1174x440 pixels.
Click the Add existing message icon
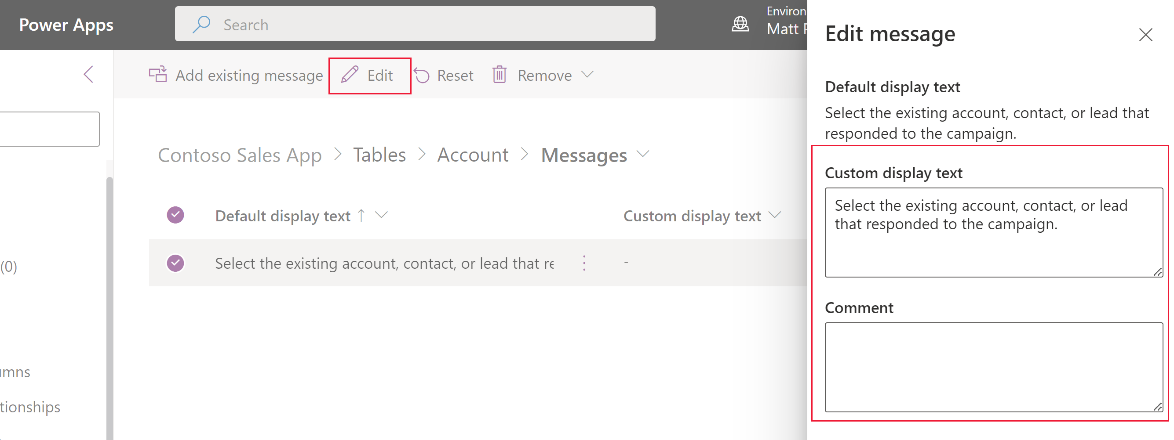click(x=157, y=75)
